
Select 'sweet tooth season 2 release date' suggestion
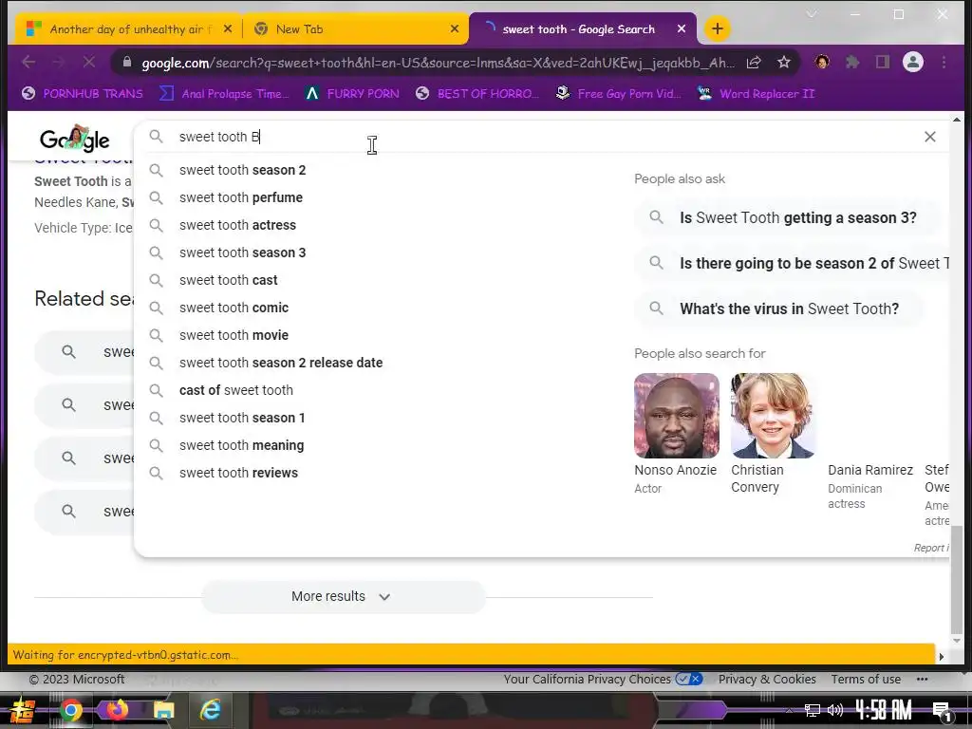(281, 363)
